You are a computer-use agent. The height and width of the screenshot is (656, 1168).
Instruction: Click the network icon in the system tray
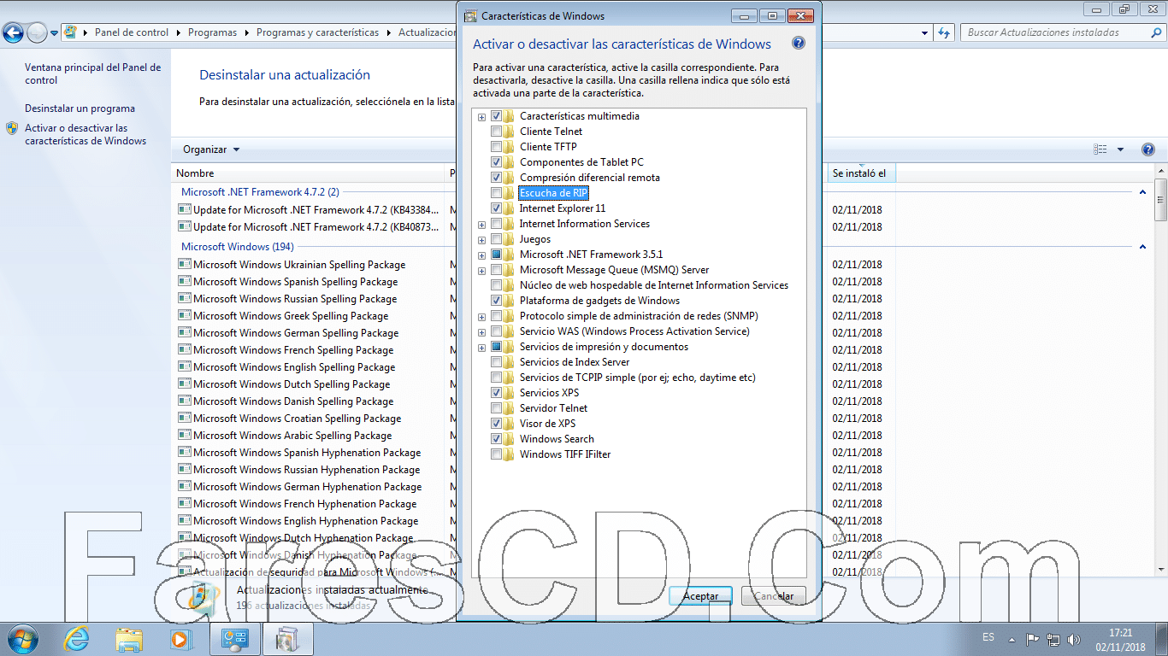pyautogui.click(x=1053, y=639)
